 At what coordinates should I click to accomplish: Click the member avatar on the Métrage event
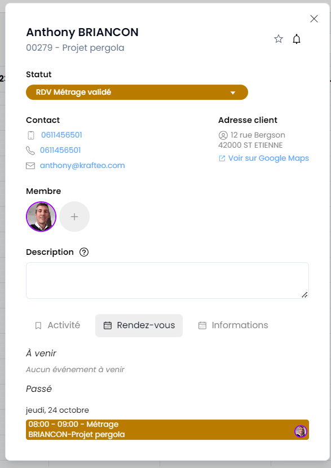tap(301, 431)
